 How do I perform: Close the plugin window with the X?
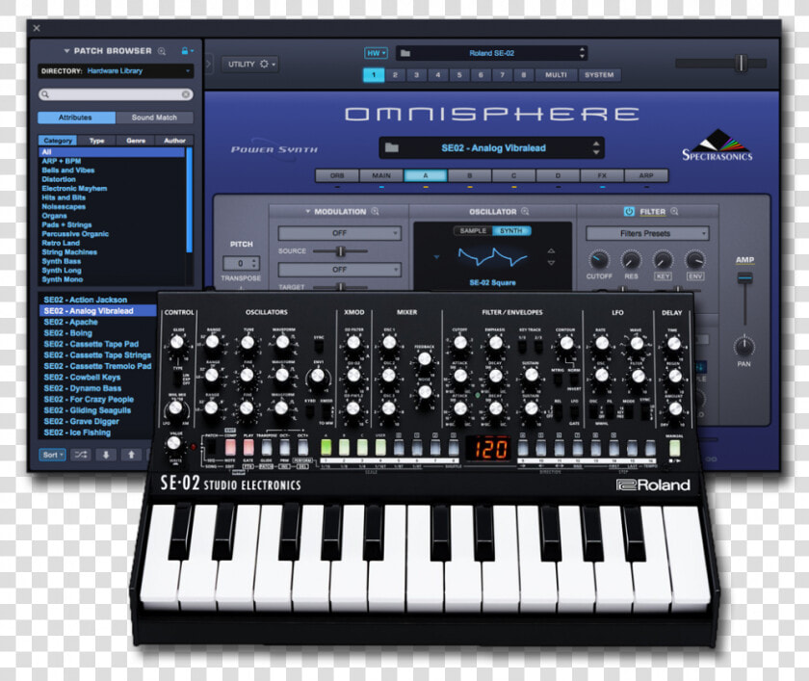(x=37, y=28)
